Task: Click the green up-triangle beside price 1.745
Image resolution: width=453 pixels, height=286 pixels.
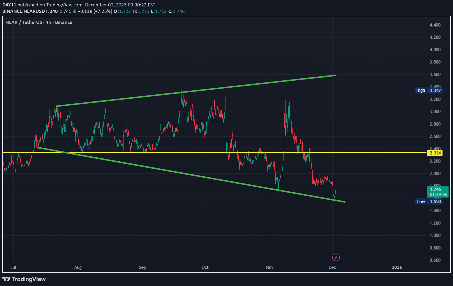Action: tap(75, 11)
